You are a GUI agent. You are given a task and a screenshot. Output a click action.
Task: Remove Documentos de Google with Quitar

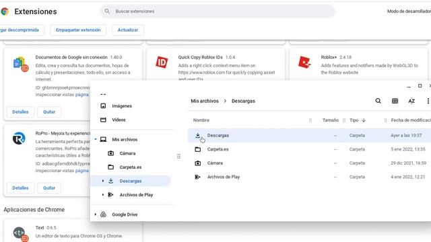(x=49, y=112)
